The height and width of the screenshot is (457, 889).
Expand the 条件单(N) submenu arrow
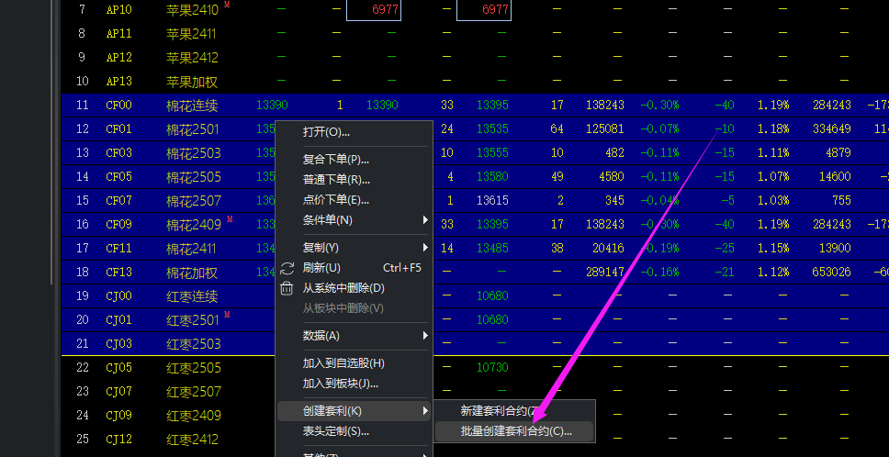(x=425, y=219)
